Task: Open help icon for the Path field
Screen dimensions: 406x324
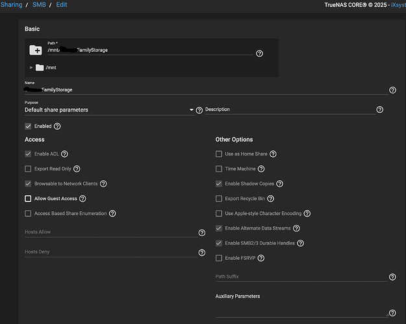Action: [259, 54]
